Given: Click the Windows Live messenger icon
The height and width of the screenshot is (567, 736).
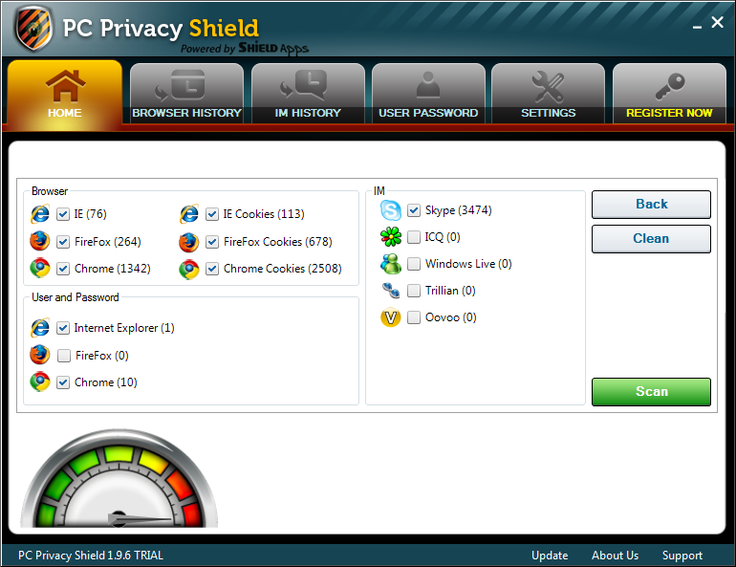Looking at the screenshot, I should [391, 263].
